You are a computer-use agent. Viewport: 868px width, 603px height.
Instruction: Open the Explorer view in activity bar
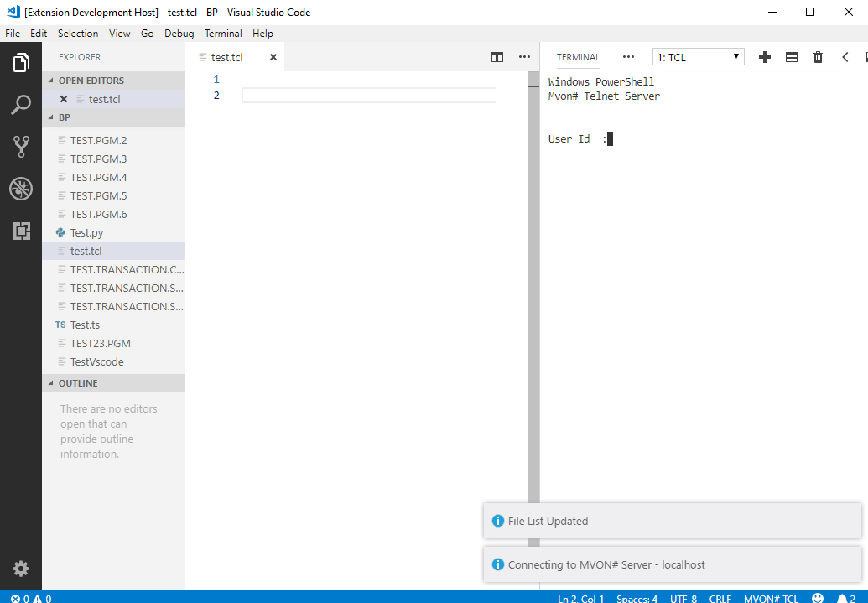tap(20, 63)
